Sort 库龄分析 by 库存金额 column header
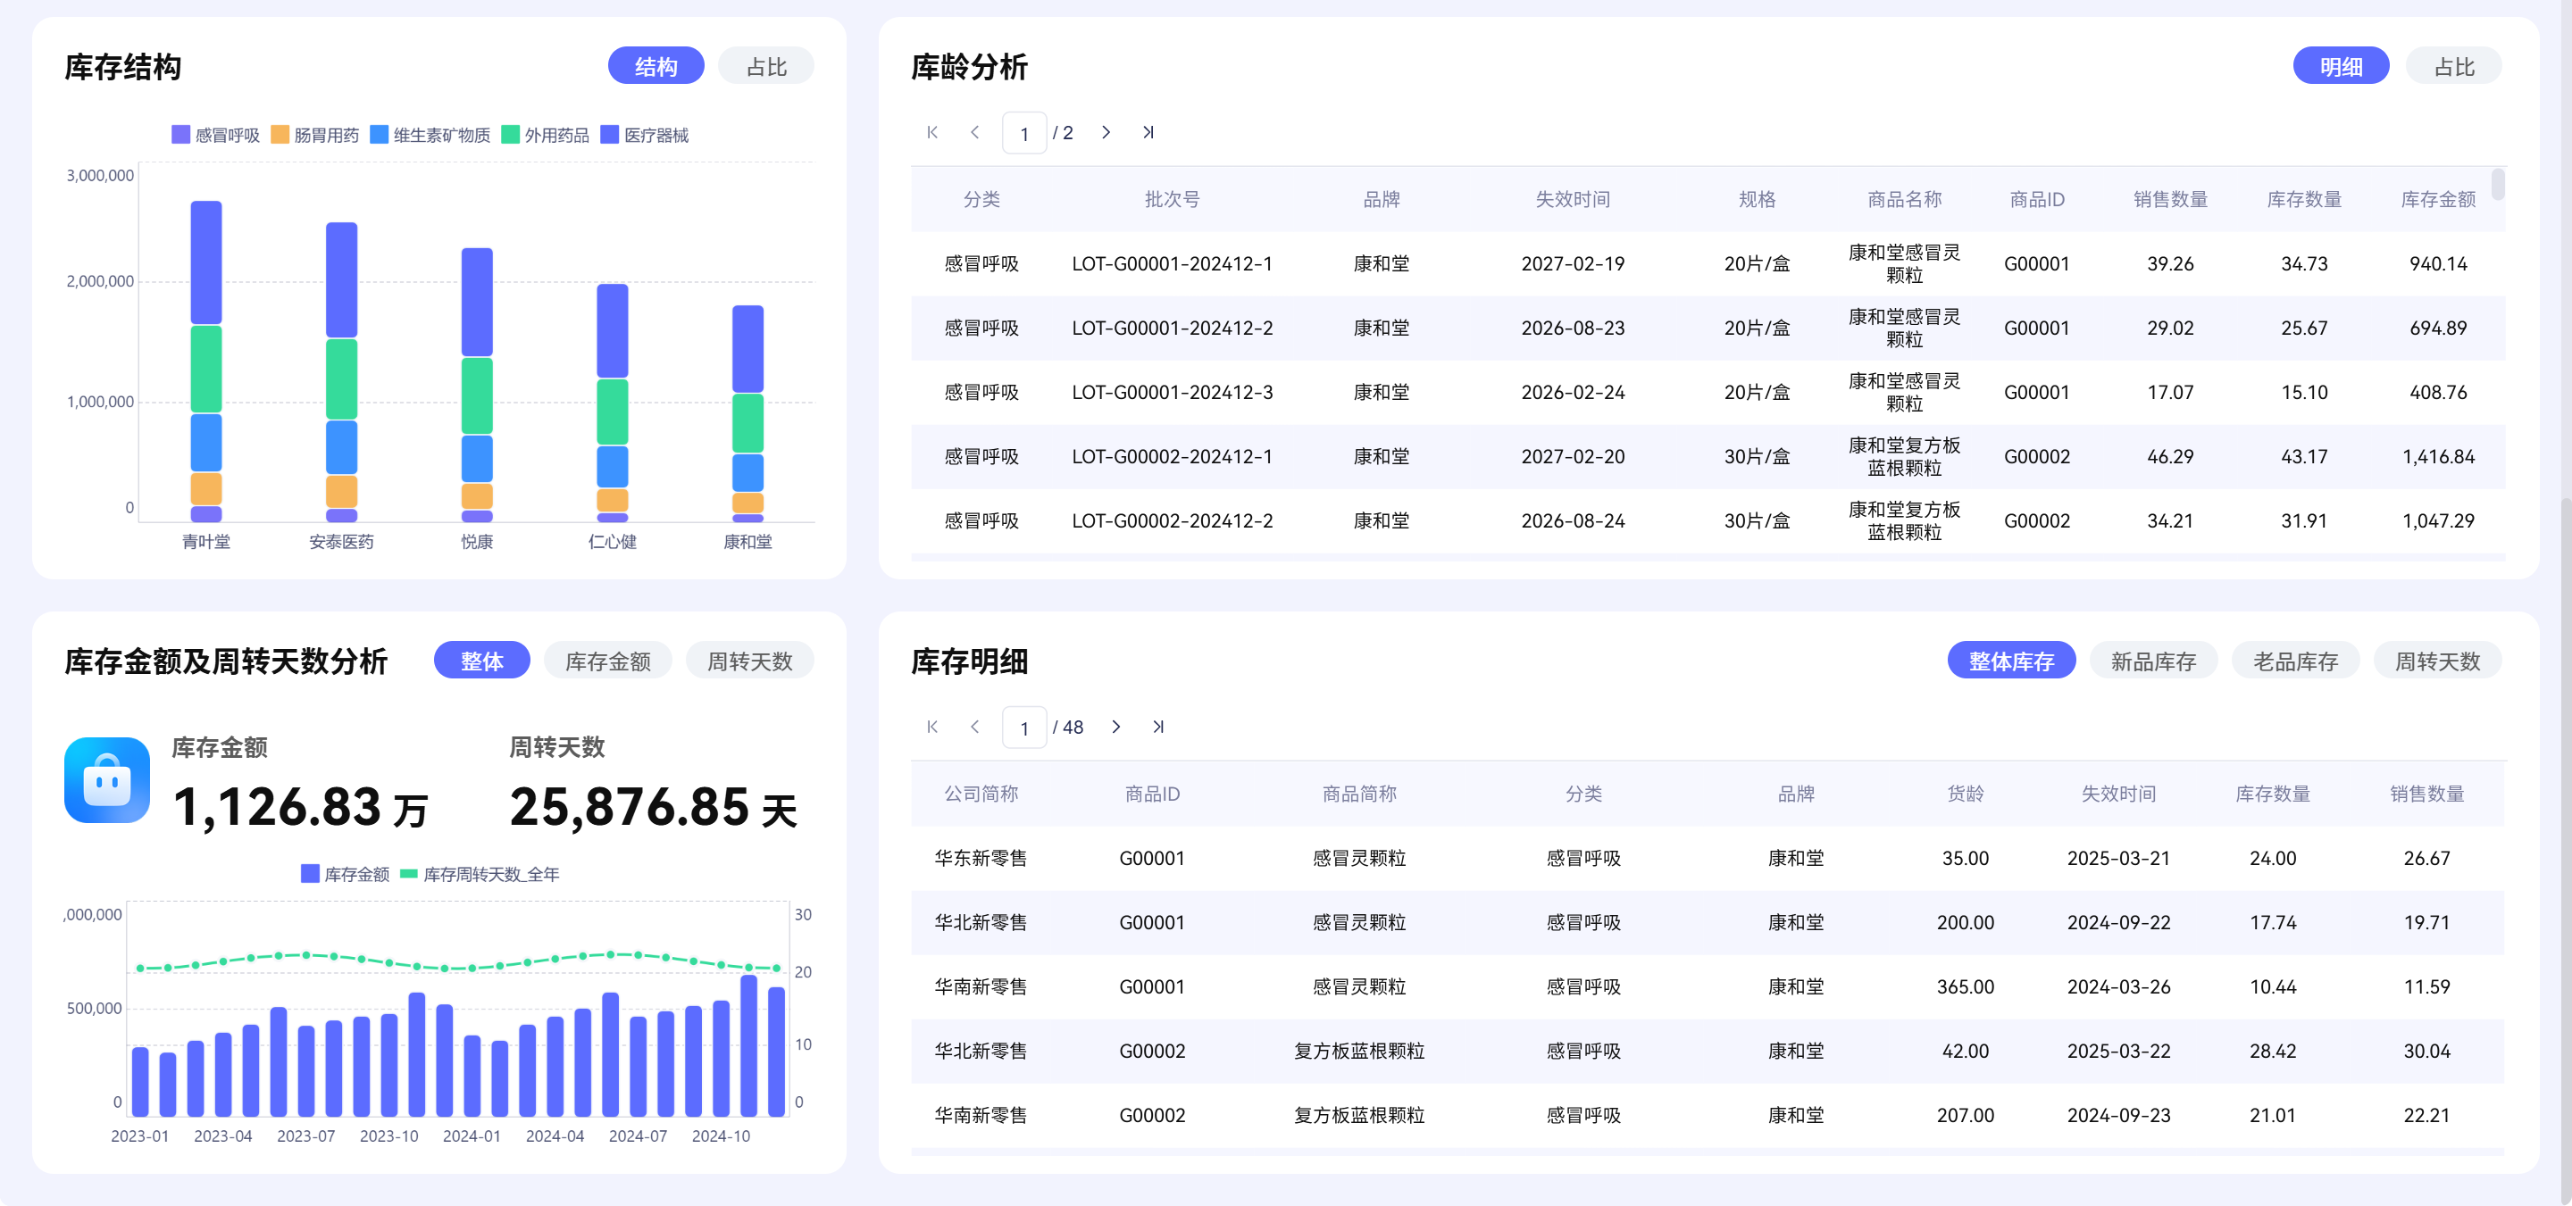Viewport: 2572px width, 1206px height. tap(2438, 200)
